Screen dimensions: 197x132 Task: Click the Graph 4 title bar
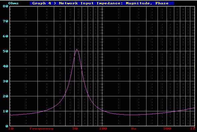[102, 3]
